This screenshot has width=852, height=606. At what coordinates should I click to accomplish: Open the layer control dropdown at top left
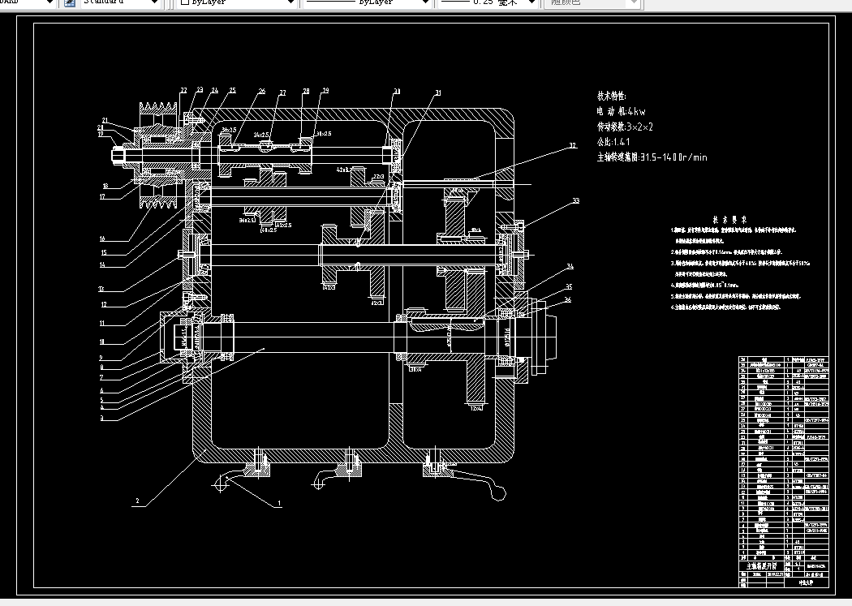click(49, 2)
